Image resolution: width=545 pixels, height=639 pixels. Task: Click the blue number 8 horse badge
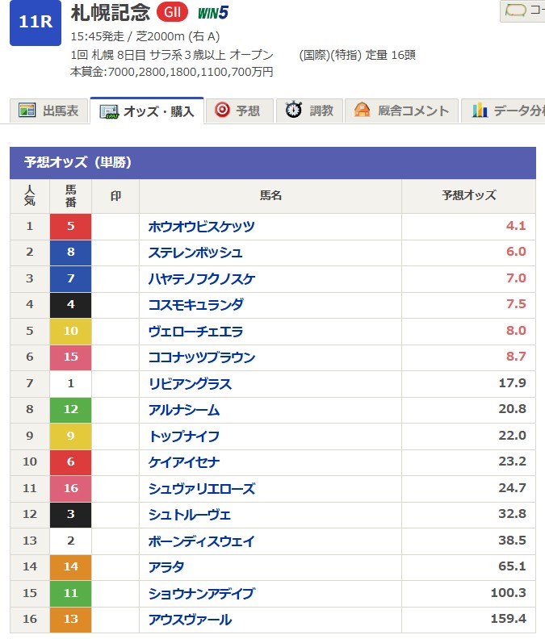[70, 253]
